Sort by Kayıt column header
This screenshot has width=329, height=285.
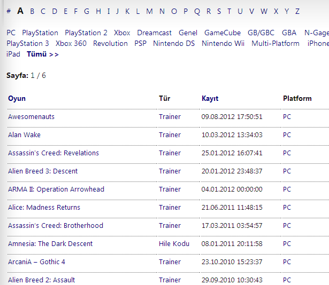click(x=210, y=98)
